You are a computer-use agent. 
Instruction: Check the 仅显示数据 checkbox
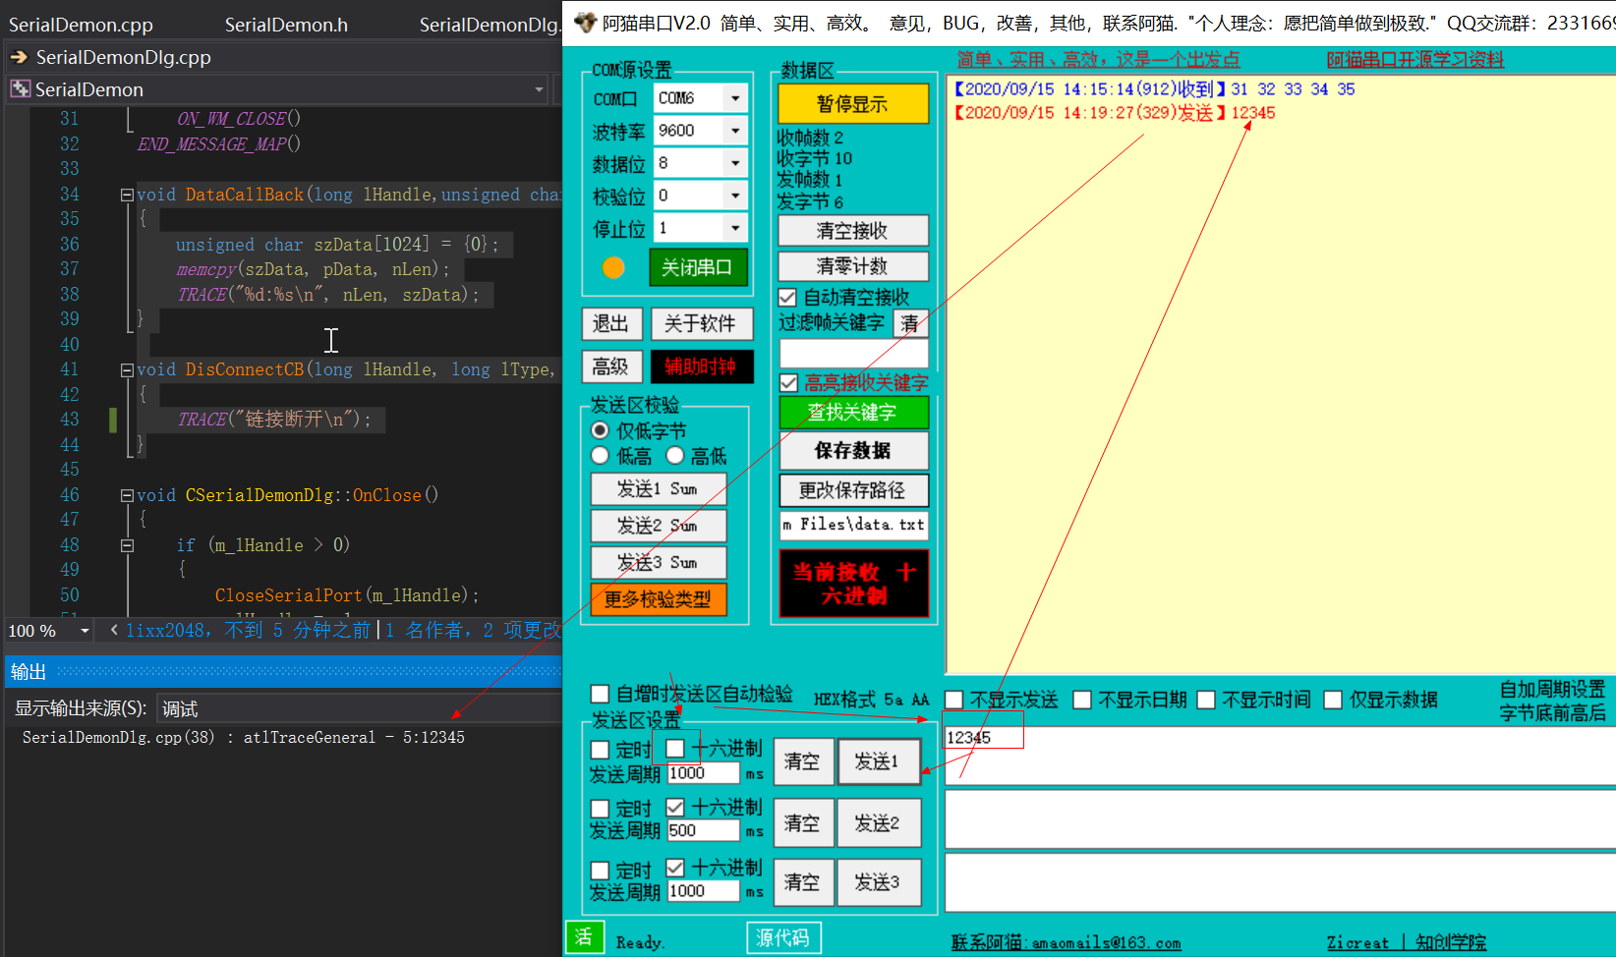[1333, 700]
